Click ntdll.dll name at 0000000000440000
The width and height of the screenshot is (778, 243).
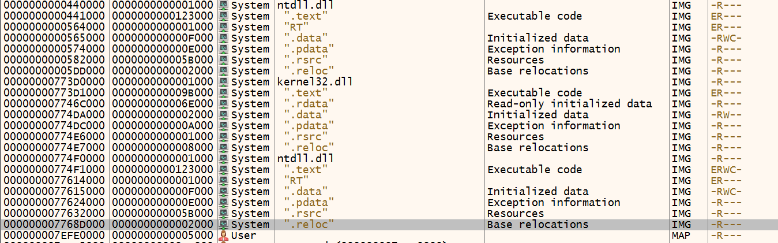pos(306,5)
